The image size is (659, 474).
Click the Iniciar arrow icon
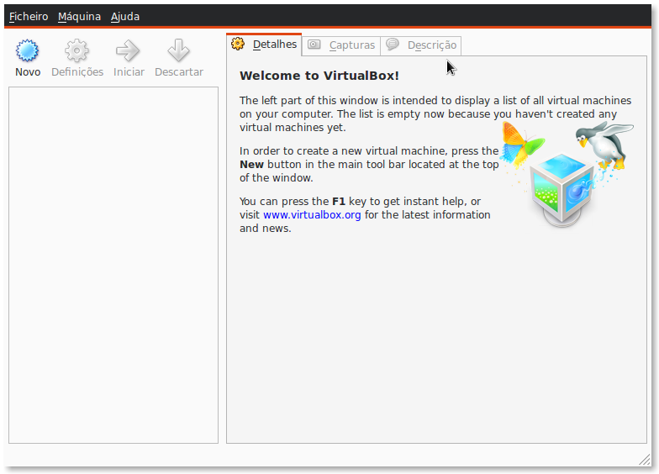[128, 50]
